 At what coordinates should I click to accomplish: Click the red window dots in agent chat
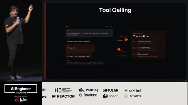(68, 26)
